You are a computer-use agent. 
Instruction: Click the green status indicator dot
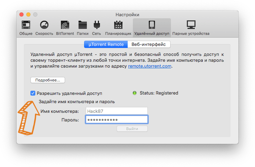[x=135, y=93]
